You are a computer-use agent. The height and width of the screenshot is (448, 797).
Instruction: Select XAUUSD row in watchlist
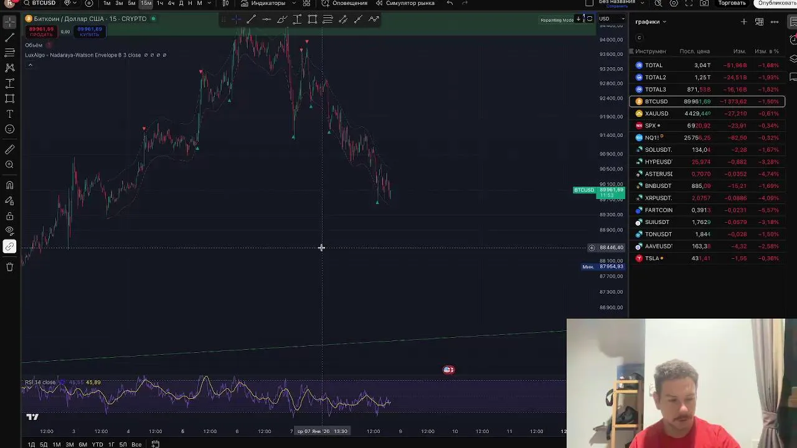pos(707,114)
